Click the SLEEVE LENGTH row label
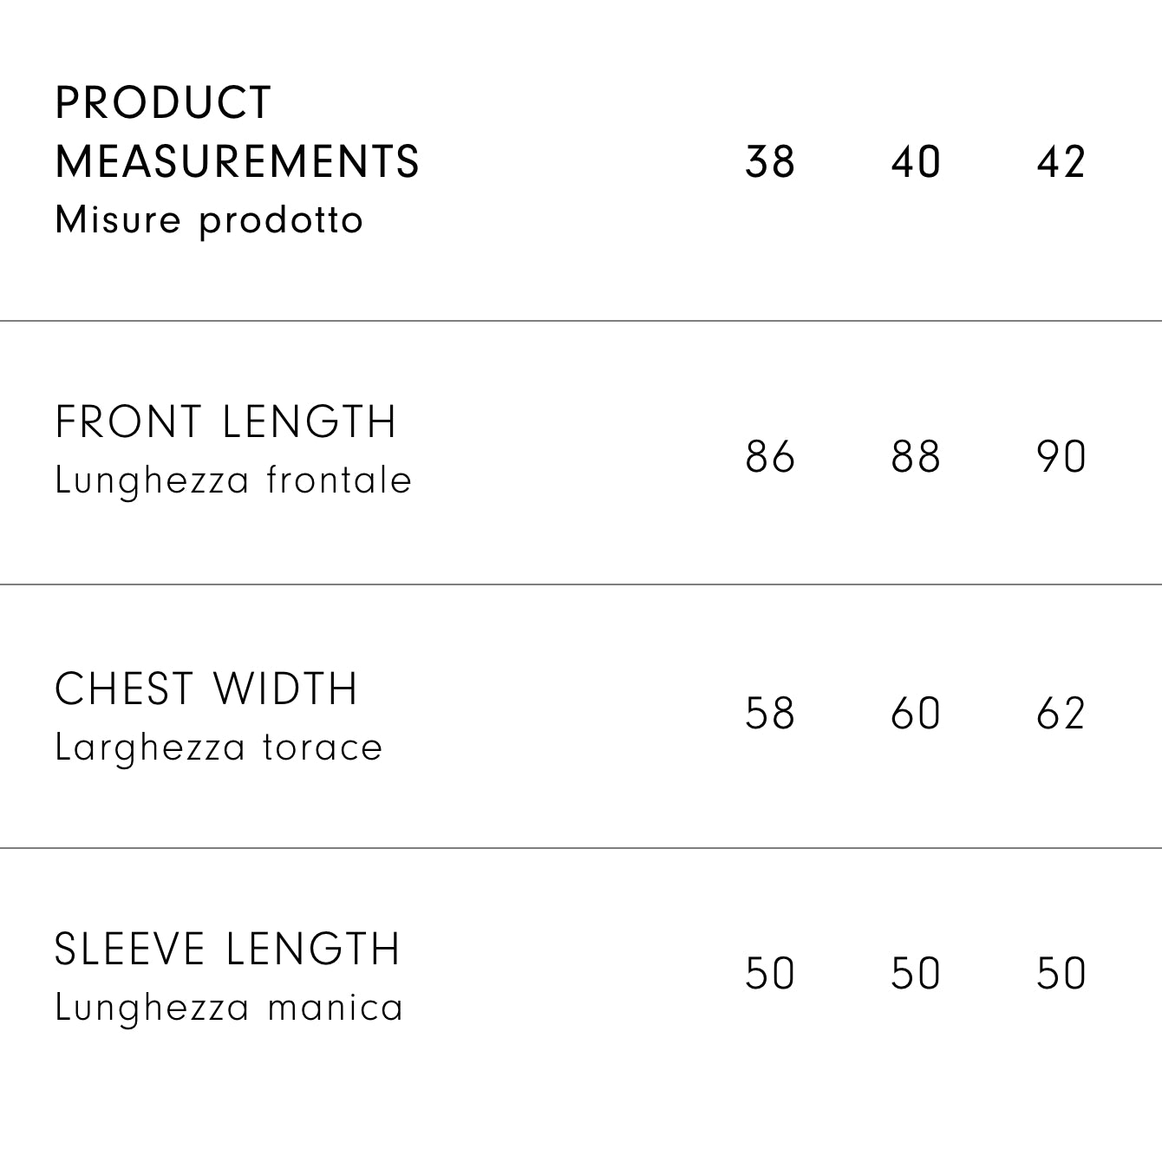This screenshot has height=1162, width=1162. [227, 949]
